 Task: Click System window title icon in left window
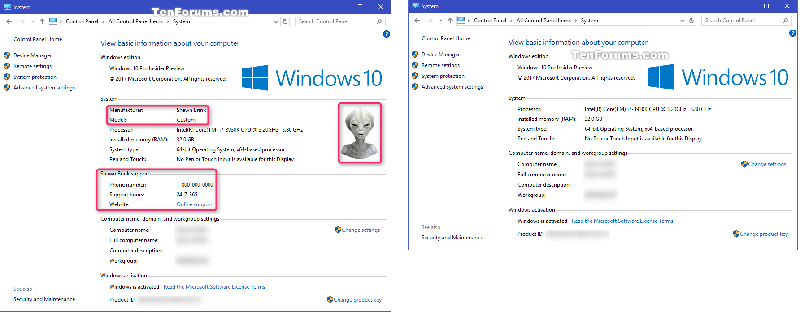click(x=8, y=7)
